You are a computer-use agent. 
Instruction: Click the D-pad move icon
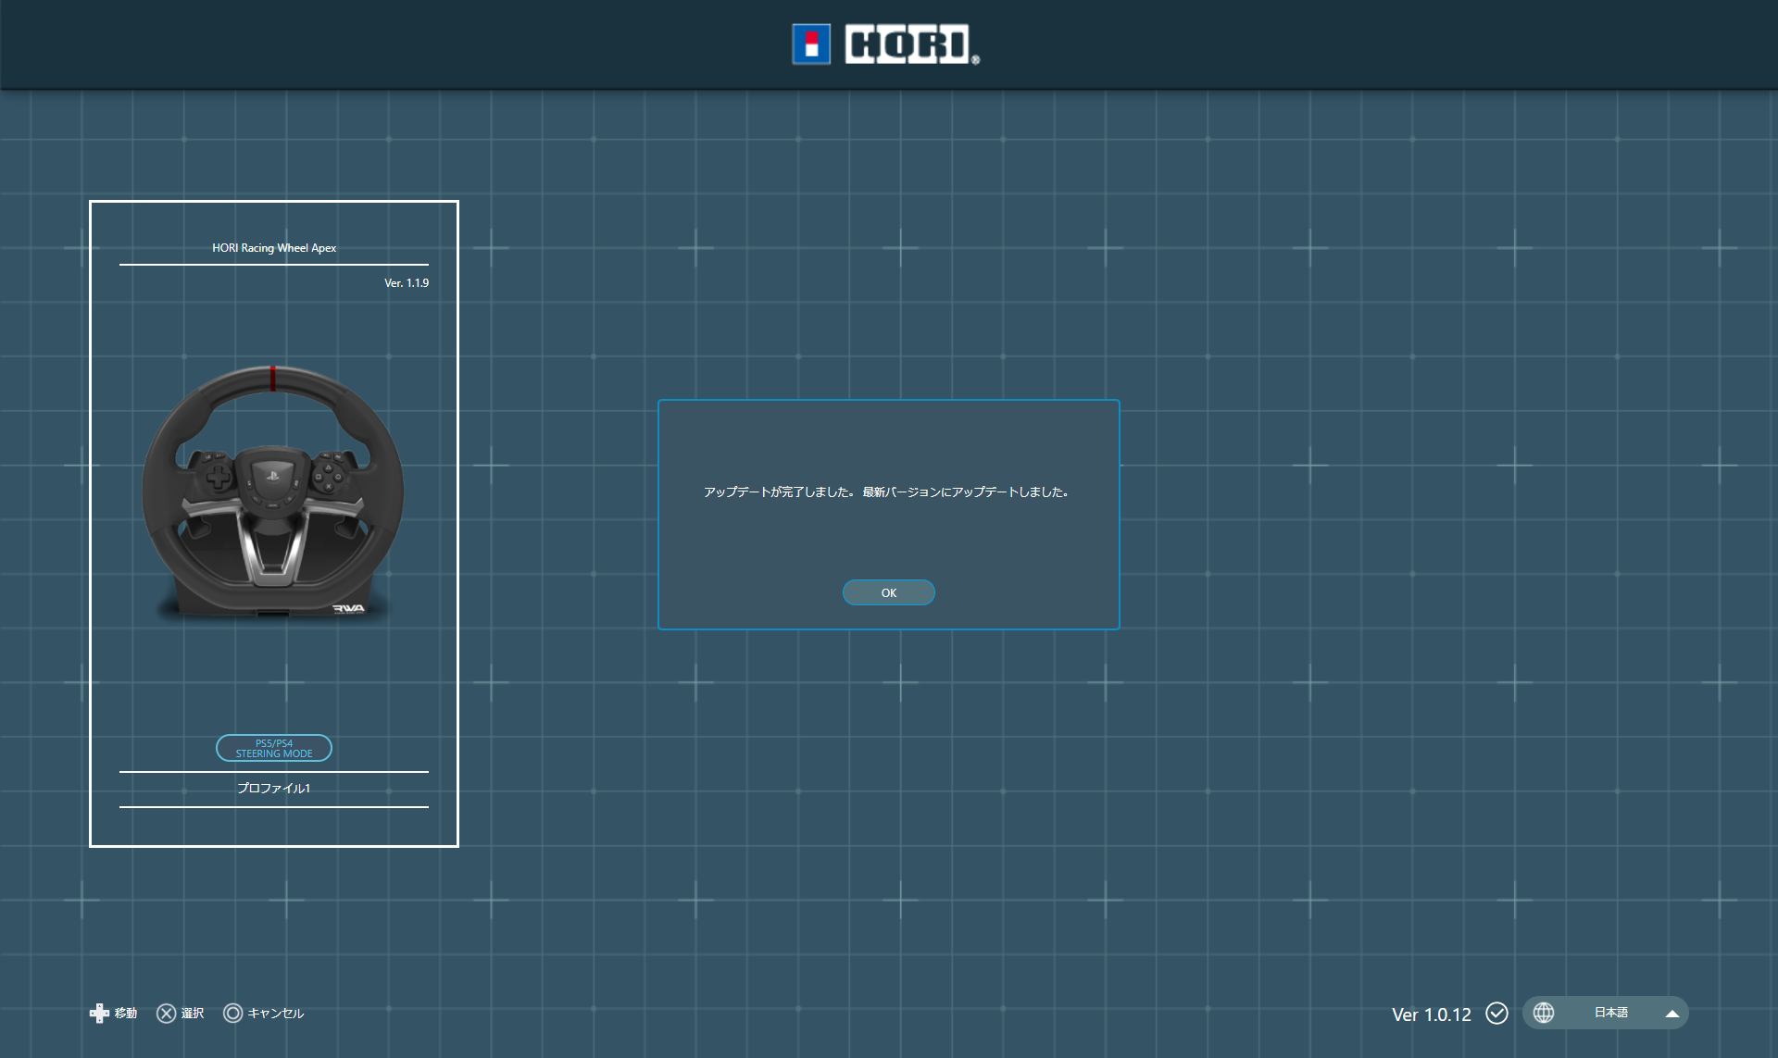99,1013
